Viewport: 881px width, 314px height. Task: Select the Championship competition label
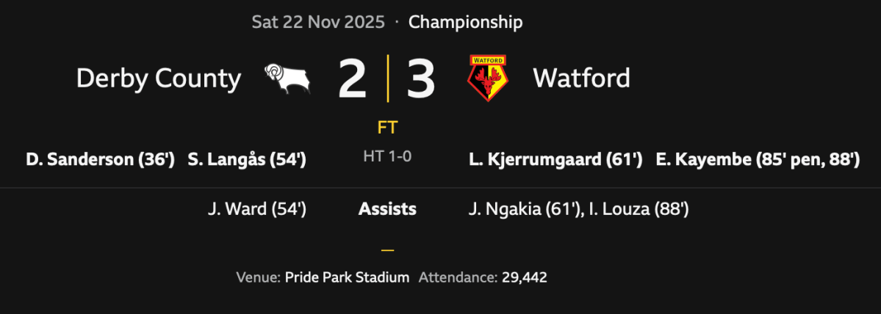(x=465, y=22)
